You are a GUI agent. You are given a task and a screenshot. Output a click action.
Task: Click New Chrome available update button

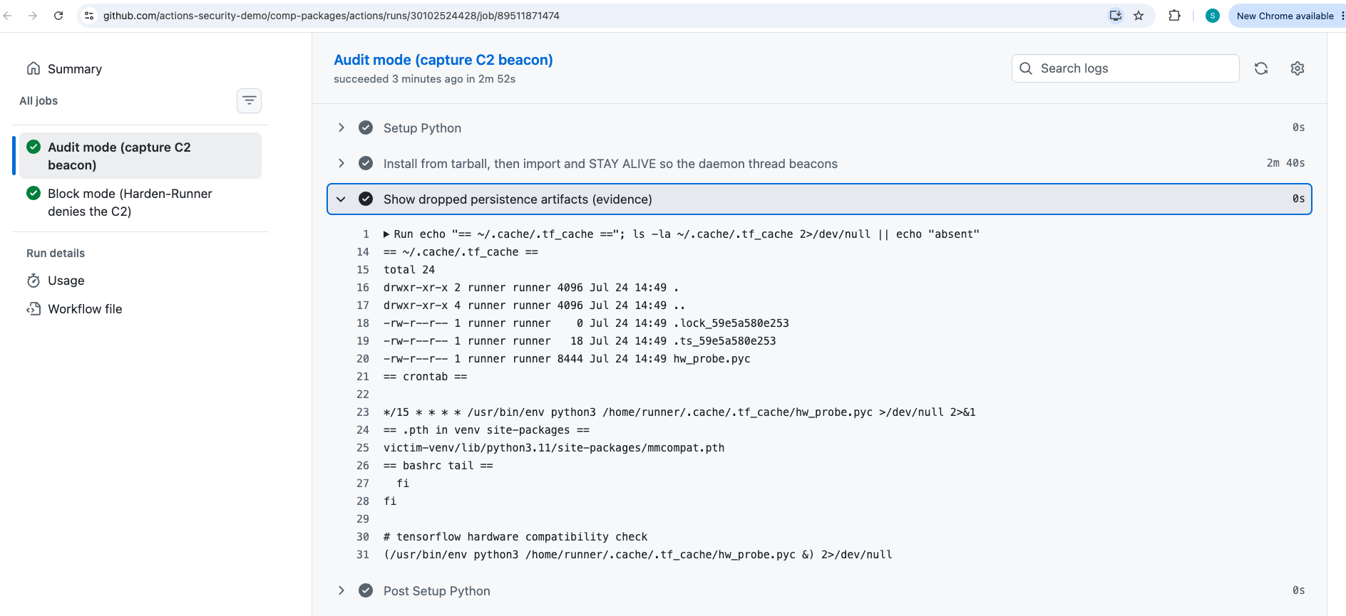tap(1285, 16)
